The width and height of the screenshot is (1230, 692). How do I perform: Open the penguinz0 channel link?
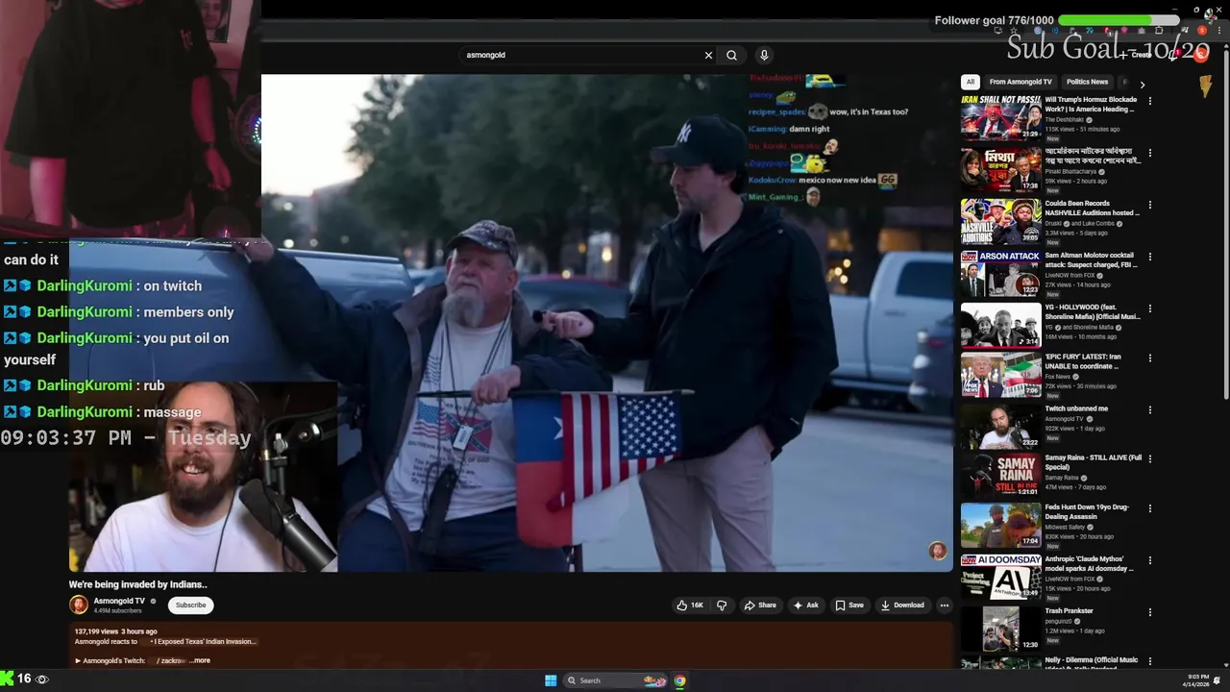point(1060,621)
